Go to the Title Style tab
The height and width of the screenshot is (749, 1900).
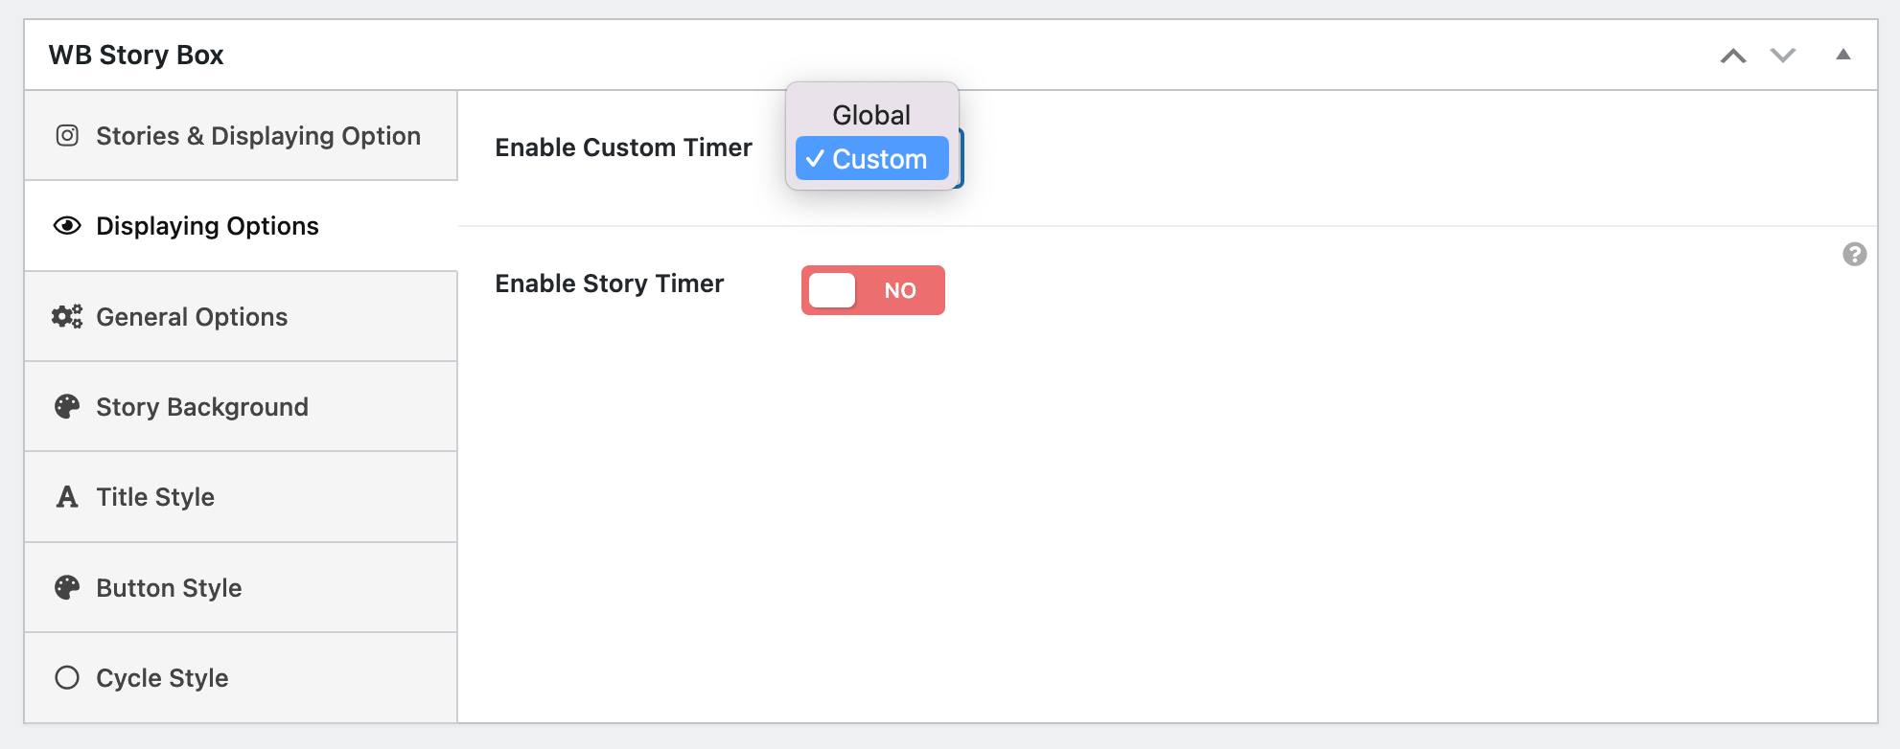point(155,497)
